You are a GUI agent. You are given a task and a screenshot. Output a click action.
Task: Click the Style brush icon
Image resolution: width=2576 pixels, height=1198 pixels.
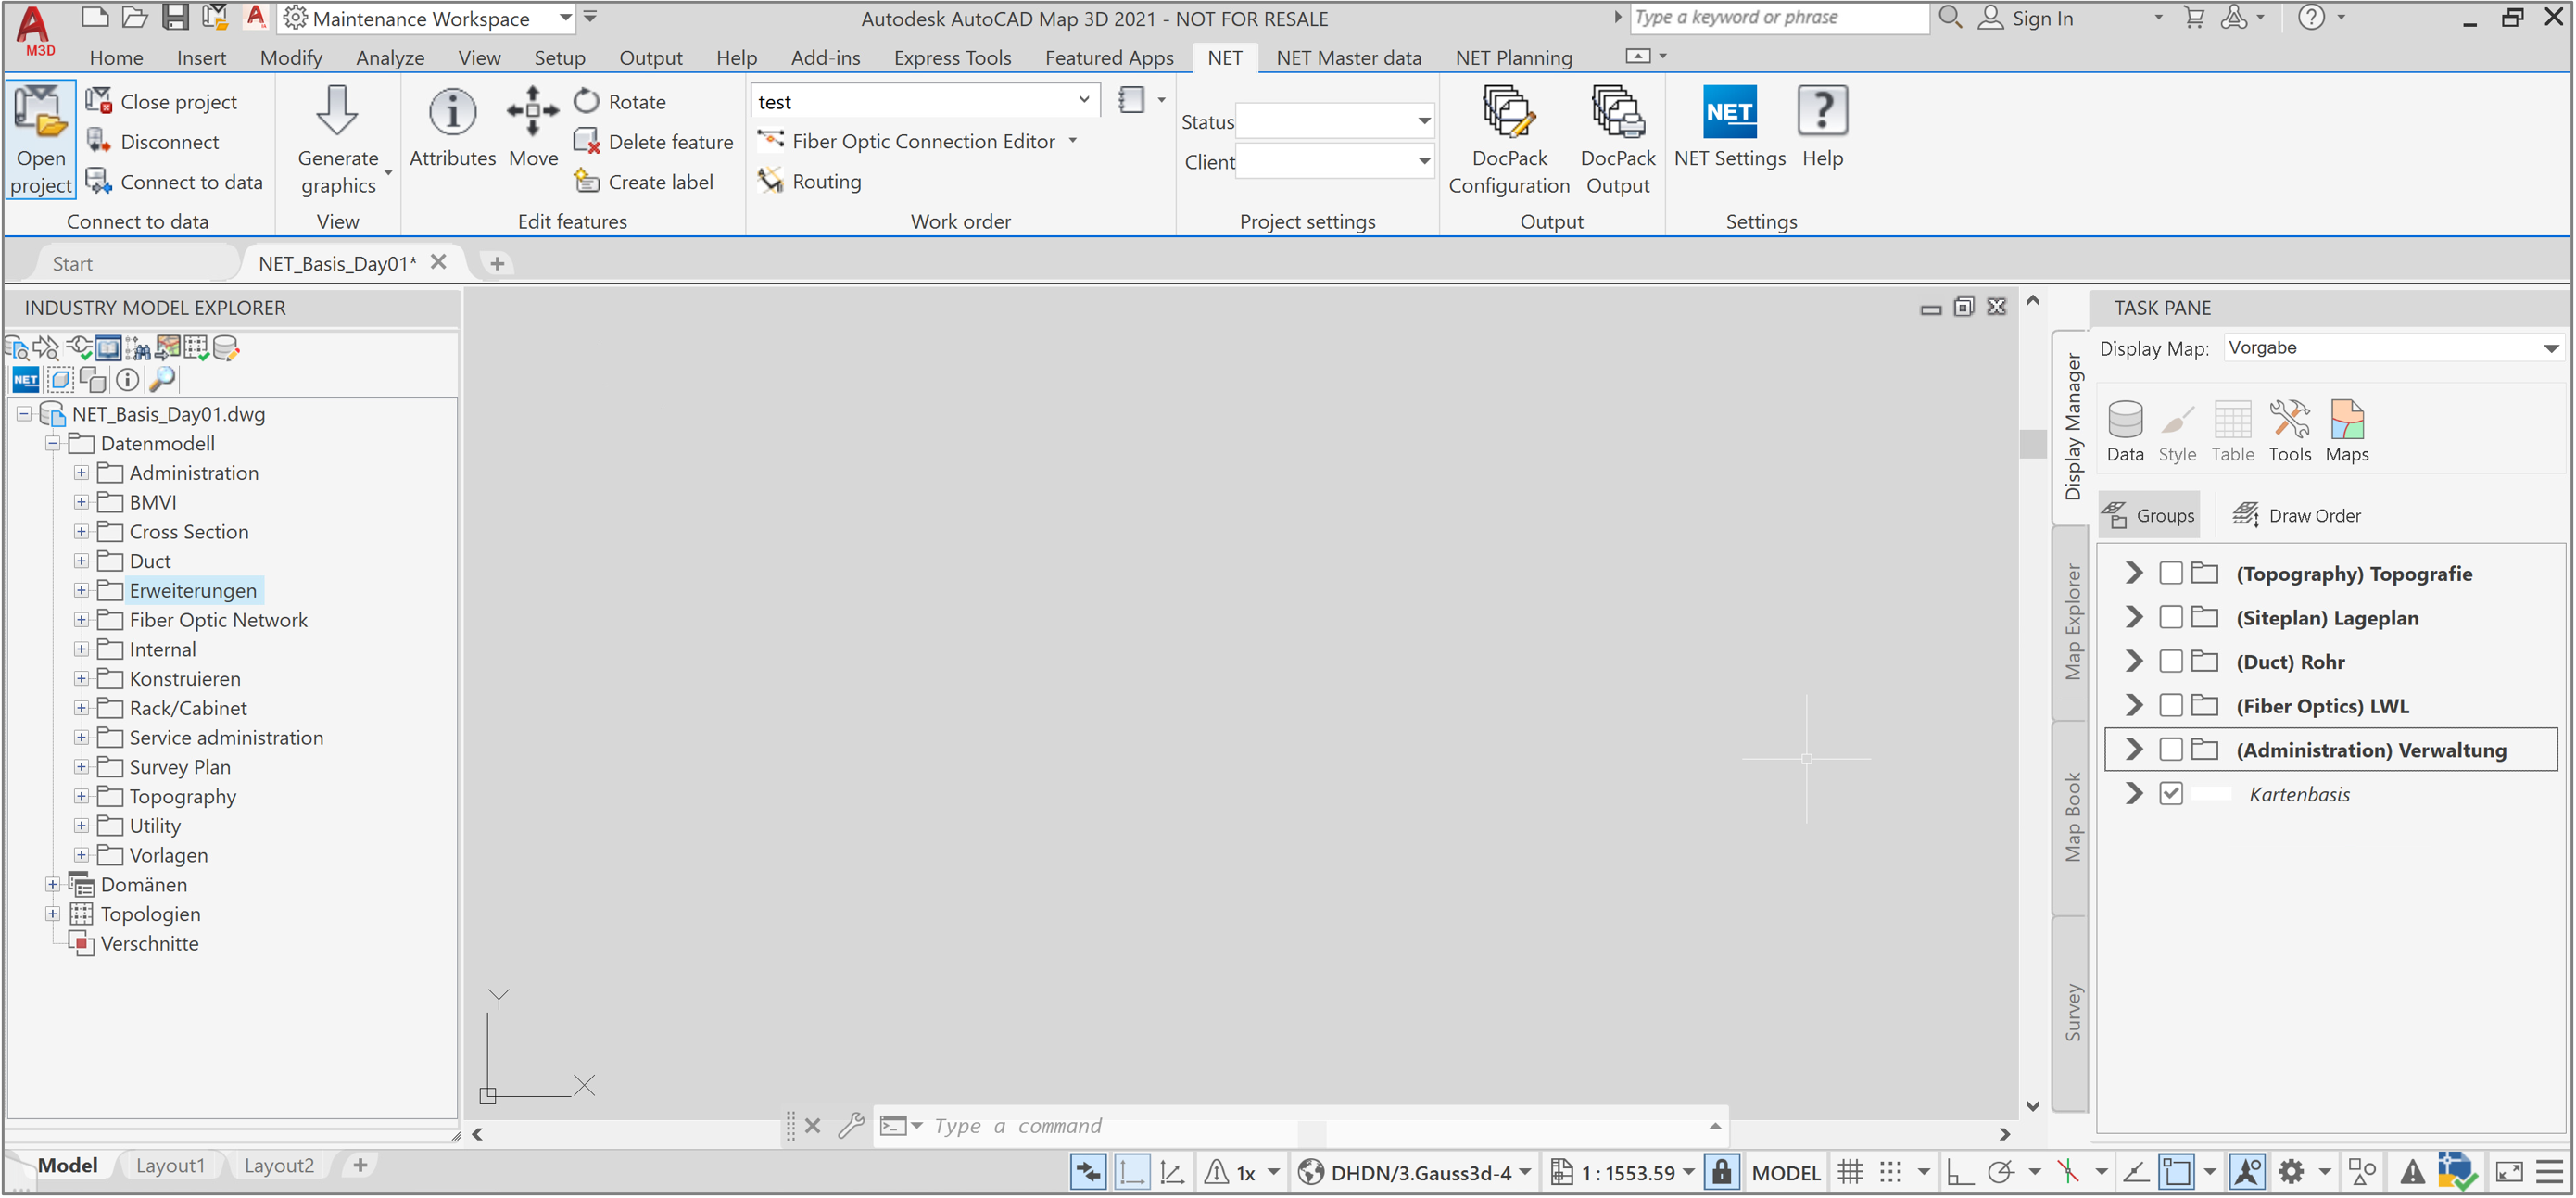tap(2177, 431)
